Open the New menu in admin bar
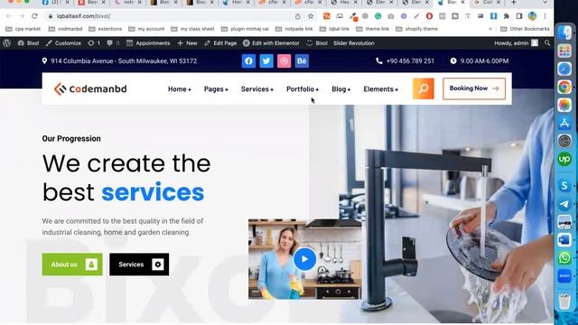Viewport: 578px width, 325px height. point(187,43)
